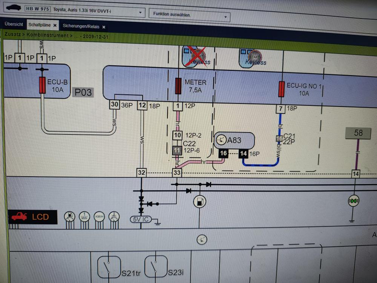Click the S23i switch symbol
This screenshot has height=283, width=377.
click(156, 266)
